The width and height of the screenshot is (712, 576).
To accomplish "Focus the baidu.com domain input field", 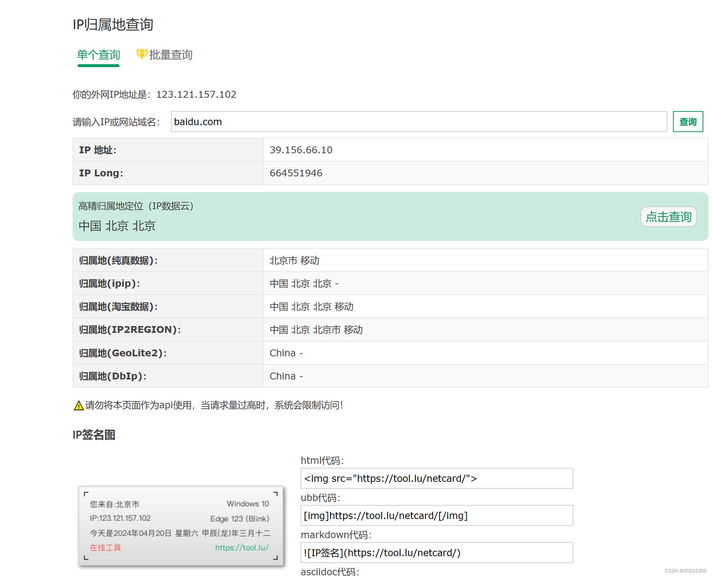I will pos(418,122).
